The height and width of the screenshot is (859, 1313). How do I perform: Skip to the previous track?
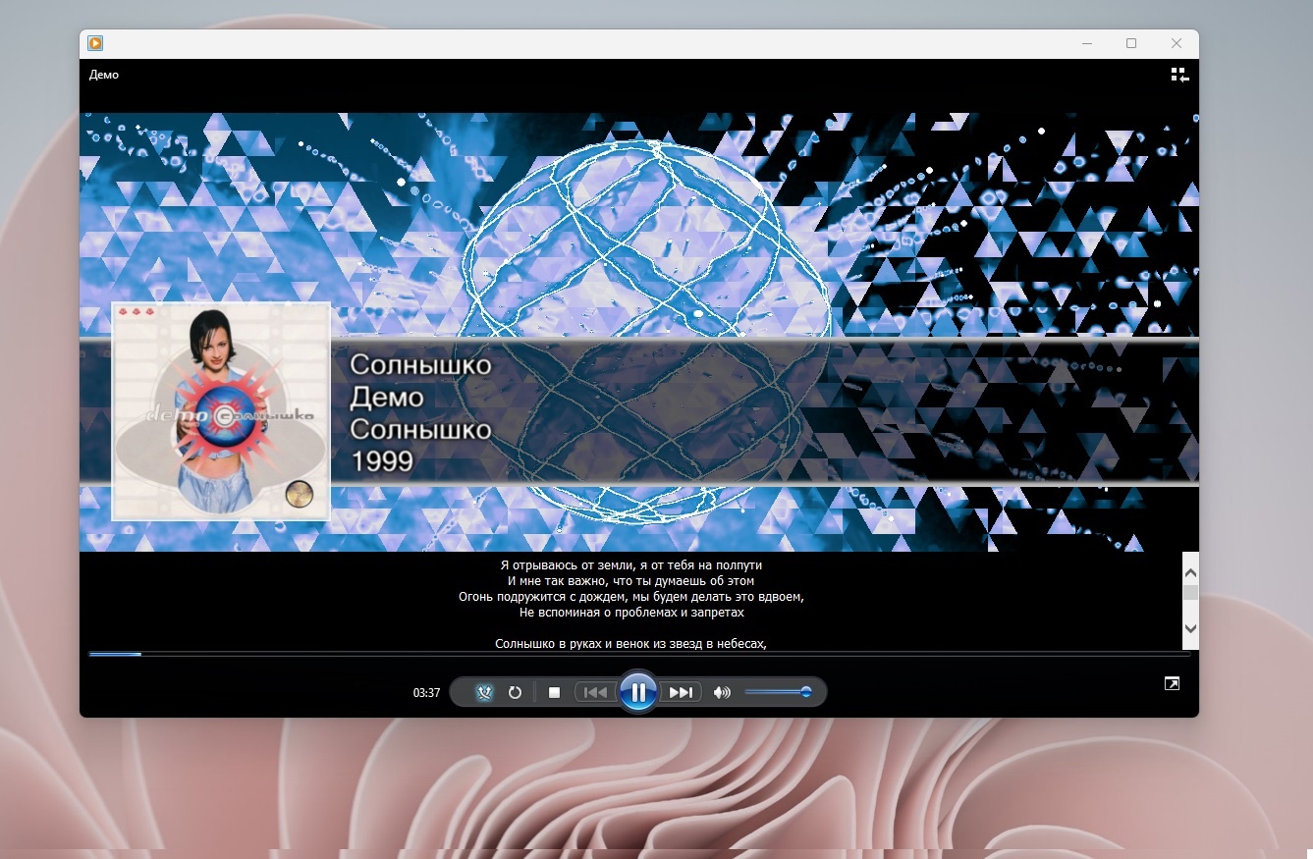(x=595, y=692)
